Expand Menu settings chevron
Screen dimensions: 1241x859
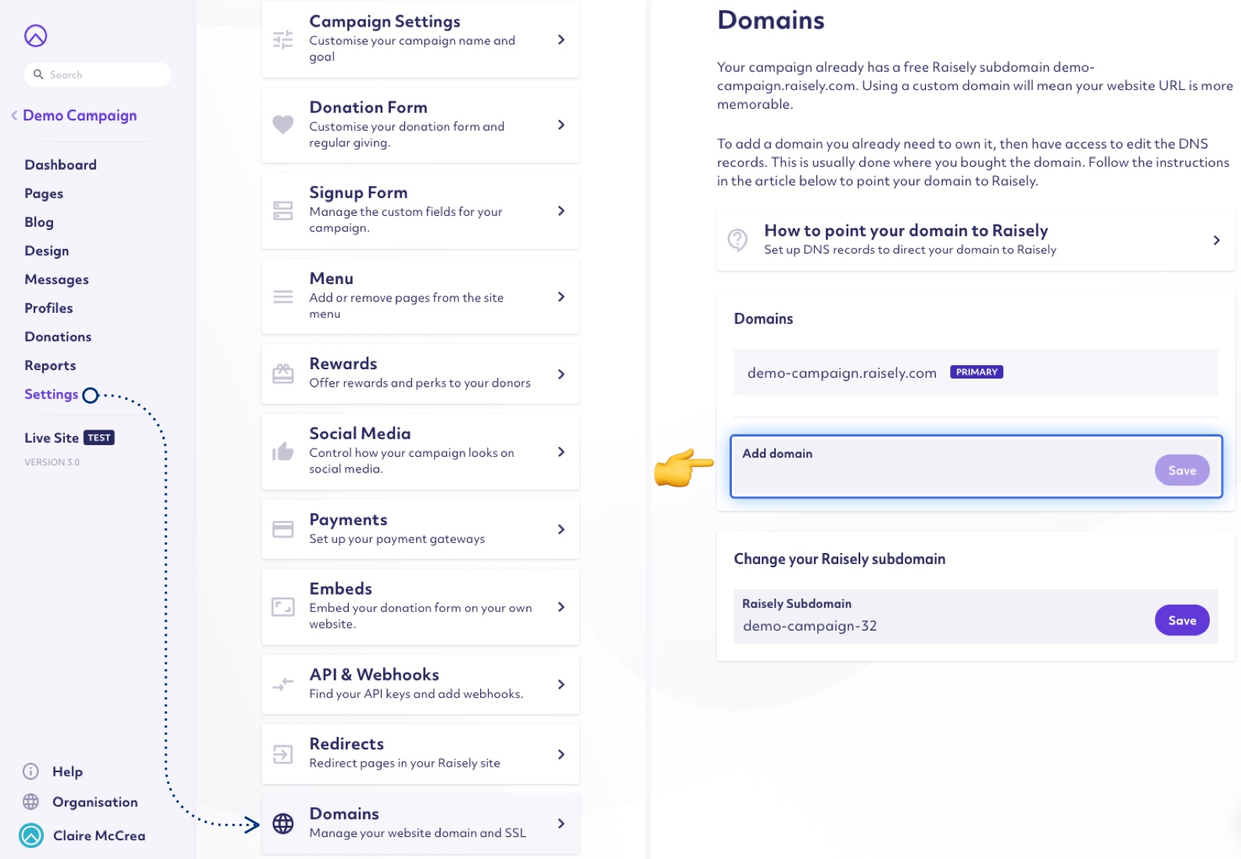point(561,297)
